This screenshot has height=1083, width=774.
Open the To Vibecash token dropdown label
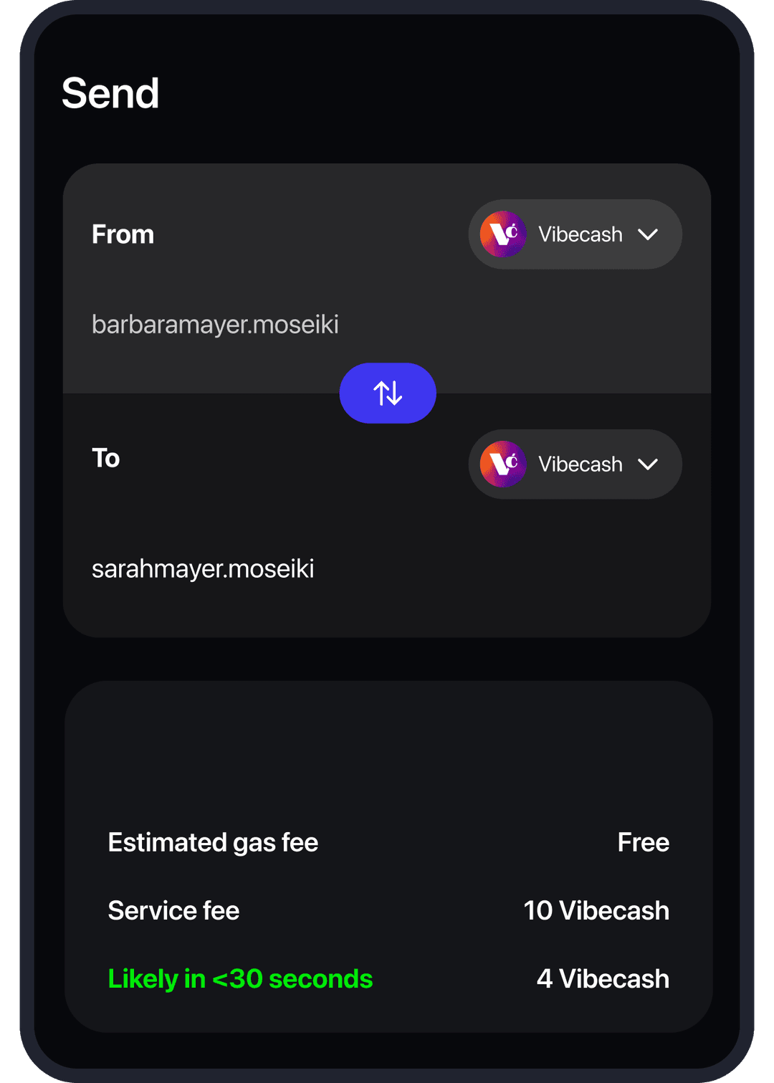[580, 464]
